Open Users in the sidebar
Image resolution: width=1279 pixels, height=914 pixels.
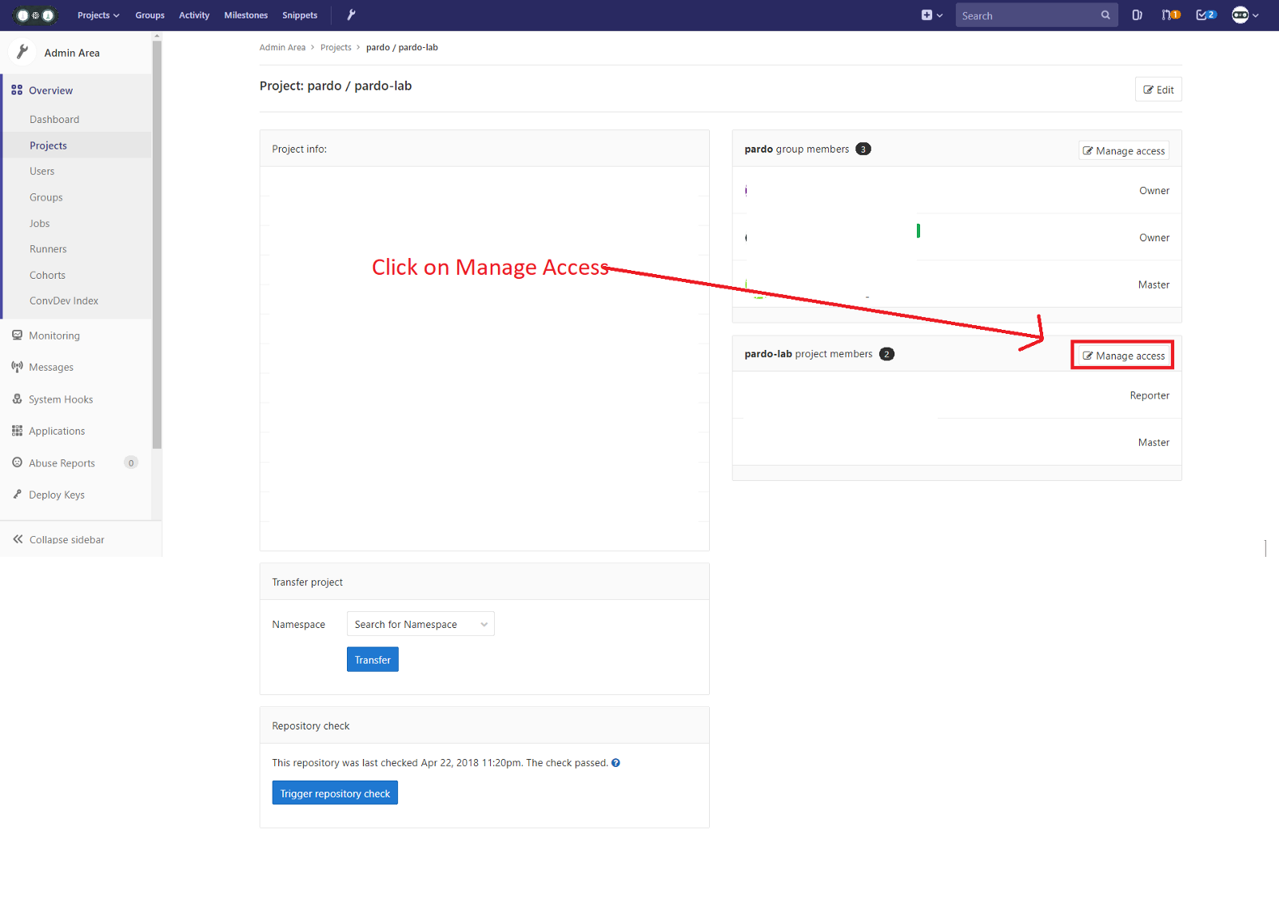[x=42, y=171]
